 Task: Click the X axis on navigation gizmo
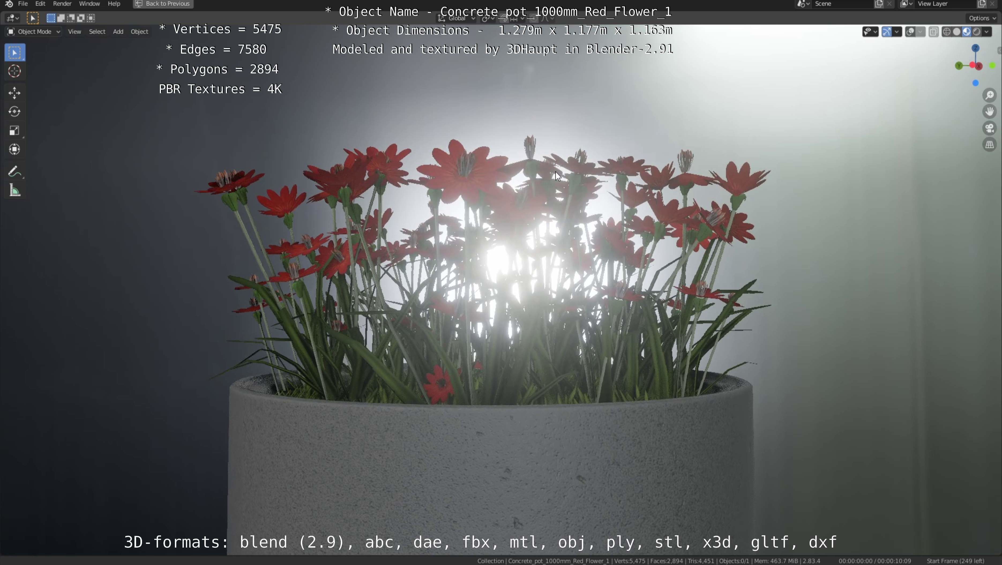[x=979, y=66]
